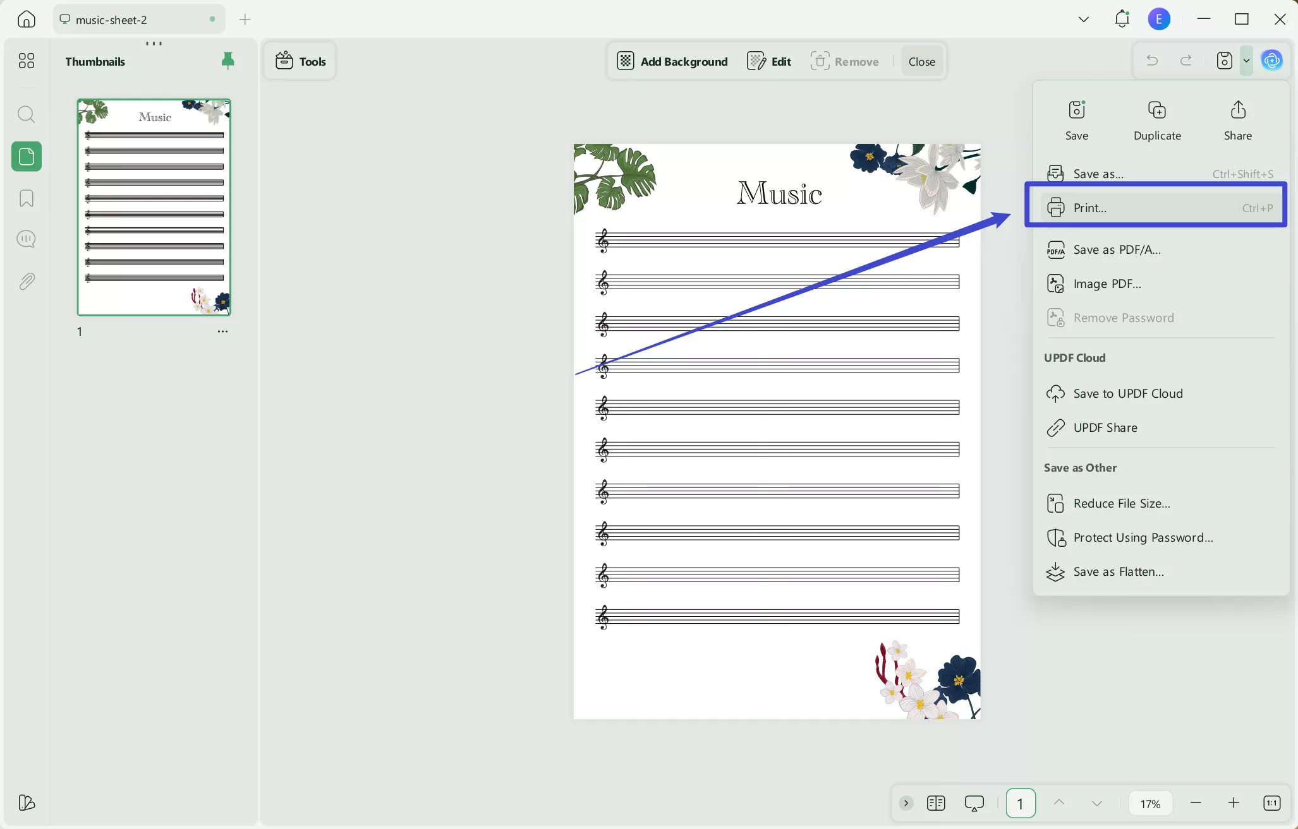Open the tab list dropdown in the title bar

click(1083, 19)
